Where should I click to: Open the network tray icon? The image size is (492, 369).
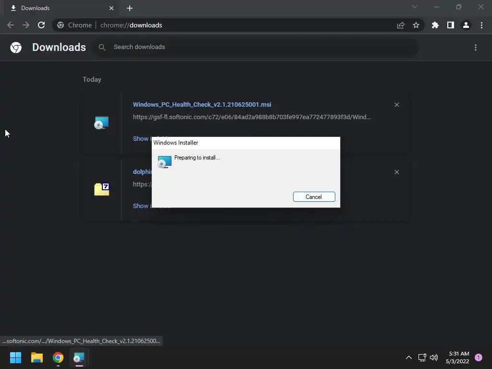[422, 357]
